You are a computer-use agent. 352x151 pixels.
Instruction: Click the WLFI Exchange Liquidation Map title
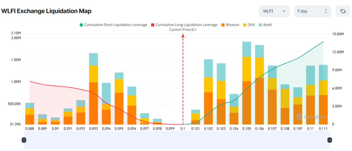tap(46, 11)
